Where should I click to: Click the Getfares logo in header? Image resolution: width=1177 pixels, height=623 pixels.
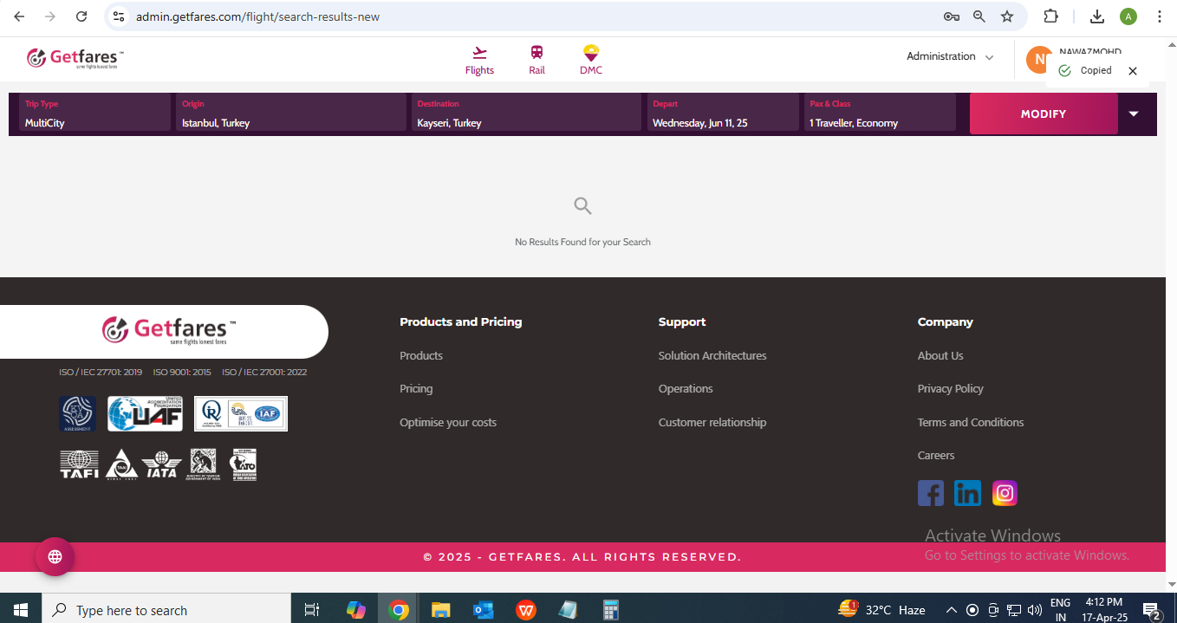[75, 58]
